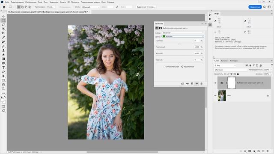Open the workspace switcher icon at top right
Viewport: 274px width, 154px height.
[269, 7]
